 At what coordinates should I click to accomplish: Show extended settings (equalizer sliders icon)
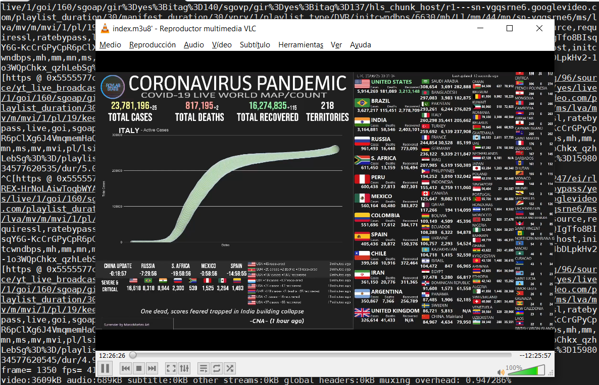(184, 368)
